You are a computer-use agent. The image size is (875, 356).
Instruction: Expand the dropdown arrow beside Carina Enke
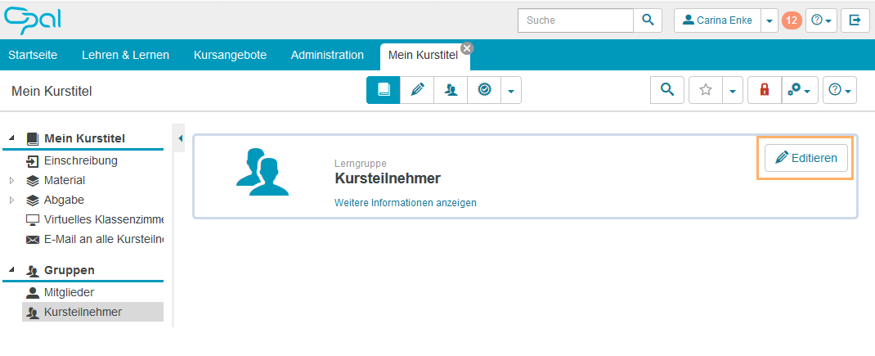(770, 20)
